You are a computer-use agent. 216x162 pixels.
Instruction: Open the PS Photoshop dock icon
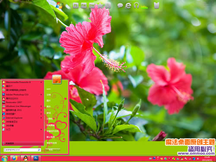coord(76,6)
